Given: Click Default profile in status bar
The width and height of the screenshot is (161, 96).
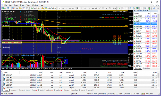Looking at the screenshot, I should [x=75, y=94].
